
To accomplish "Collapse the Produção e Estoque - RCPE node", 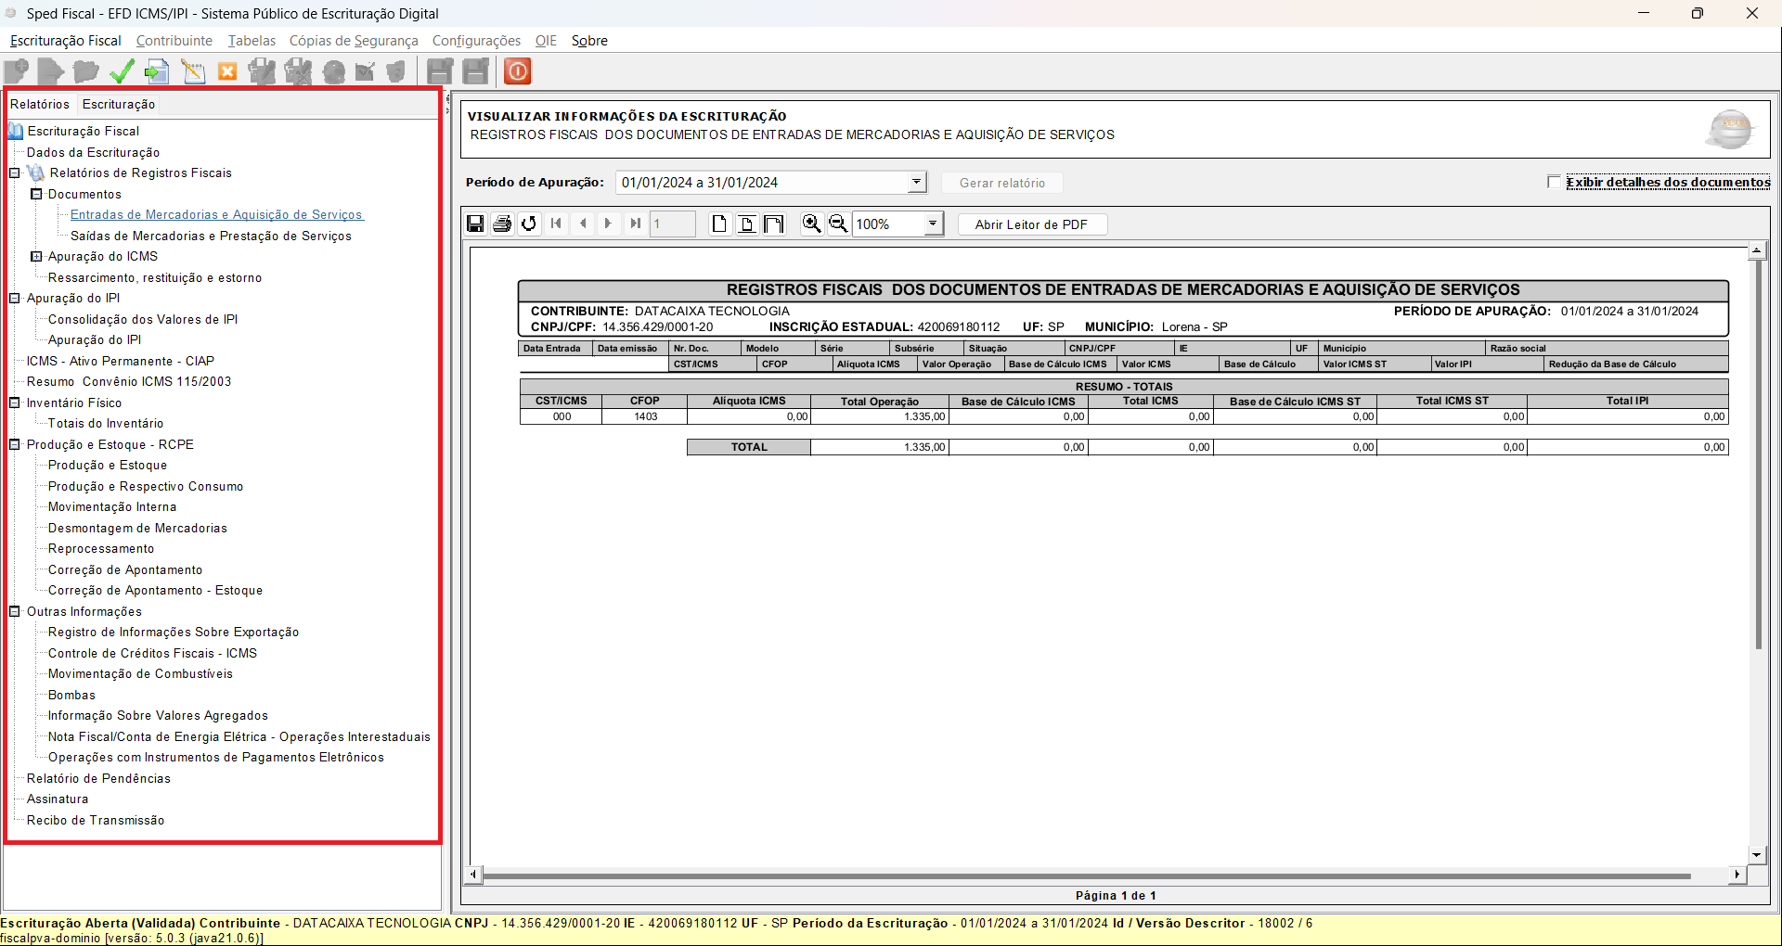I will pos(15,444).
